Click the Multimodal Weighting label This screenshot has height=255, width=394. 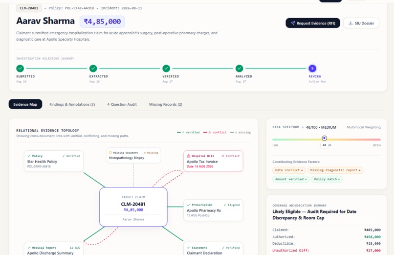pos(364,127)
